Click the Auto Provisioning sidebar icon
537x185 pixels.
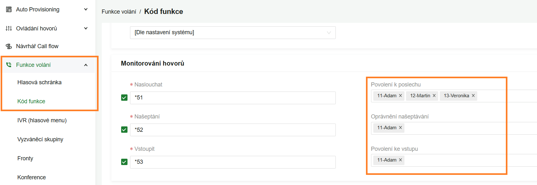click(x=9, y=10)
